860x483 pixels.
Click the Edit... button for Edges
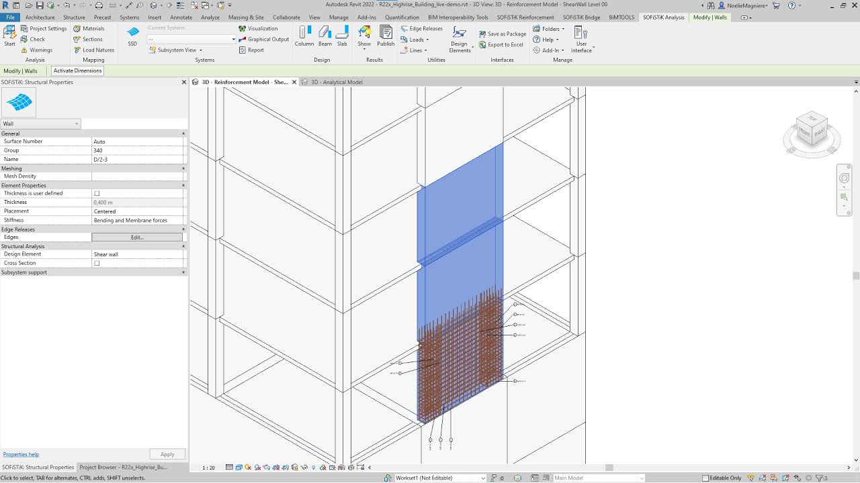point(137,237)
